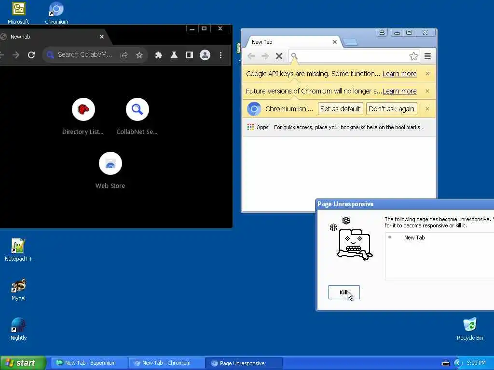The width and height of the screenshot is (494, 370).
Task: Expand hidden tray icons arrow
Action: coord(458,363)
